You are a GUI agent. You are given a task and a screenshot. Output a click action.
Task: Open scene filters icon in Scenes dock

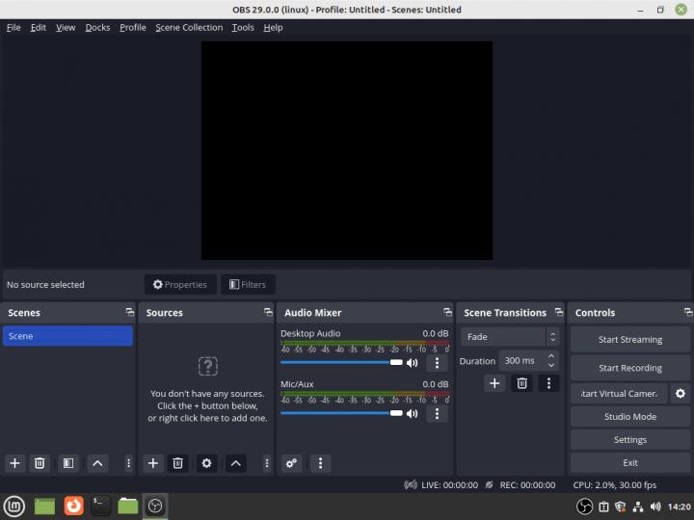[x=67, y=463]
